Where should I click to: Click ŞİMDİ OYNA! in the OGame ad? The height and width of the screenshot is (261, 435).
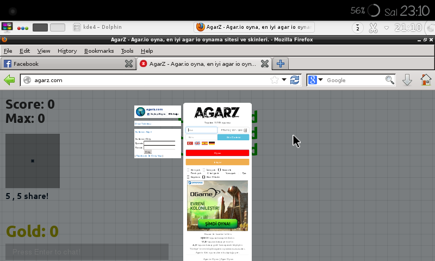point(218,223)
